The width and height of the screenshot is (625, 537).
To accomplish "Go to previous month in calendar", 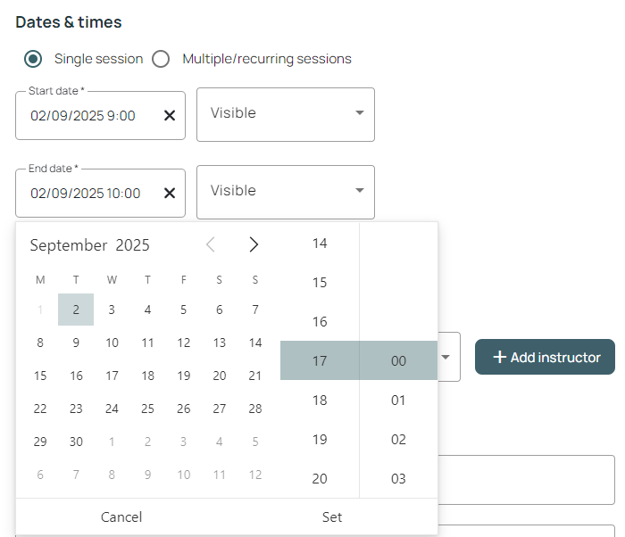I will tap(211, 244).
